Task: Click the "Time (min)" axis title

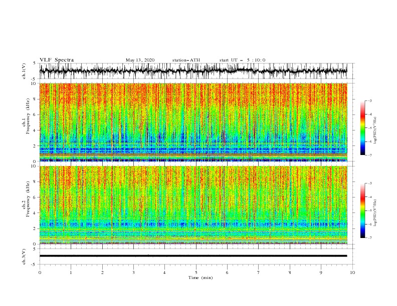Action: (201, 277)
